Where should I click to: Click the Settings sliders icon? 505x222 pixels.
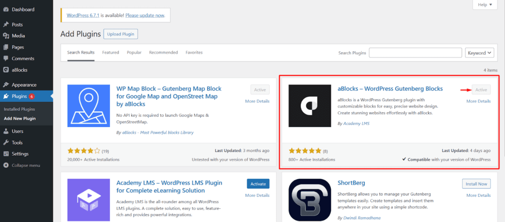[x=6, y=154]
